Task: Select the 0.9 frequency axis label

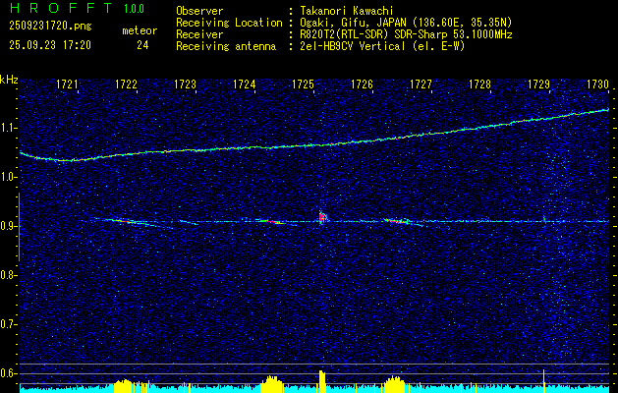Action: [x=9, y=226]
